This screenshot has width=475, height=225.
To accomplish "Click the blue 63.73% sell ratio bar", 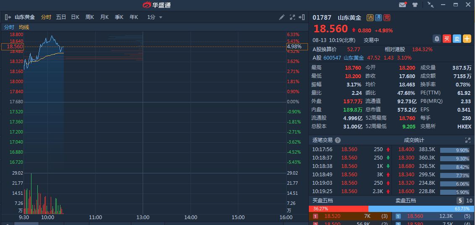I will pos(421,209).
